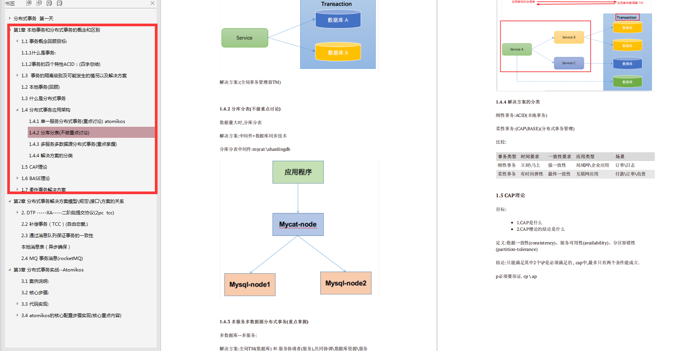This screenshot has height=351, width=686.
Task: Expand the 第2章 bookmark node
Action: [9, 201]
